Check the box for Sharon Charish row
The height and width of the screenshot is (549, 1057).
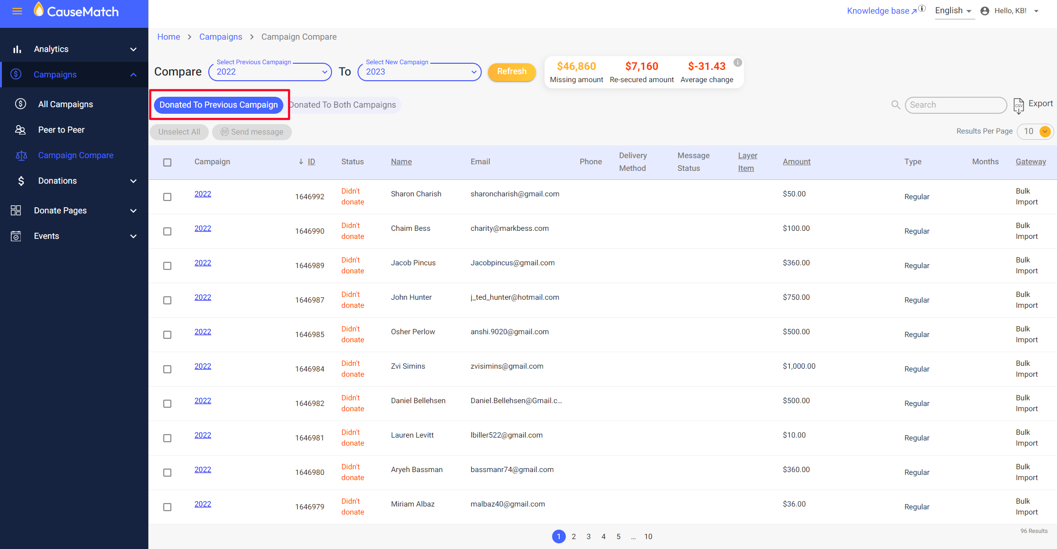click(167, 197)
